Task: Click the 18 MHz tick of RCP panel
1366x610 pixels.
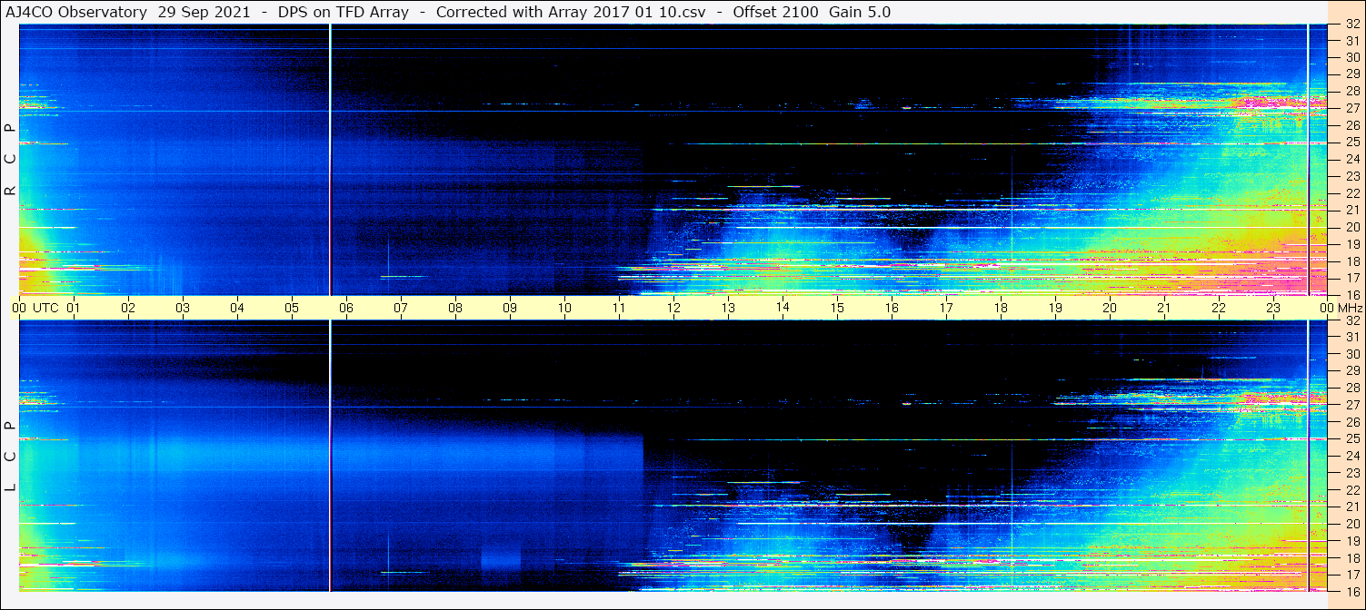Action: [x=1351, y=261]
